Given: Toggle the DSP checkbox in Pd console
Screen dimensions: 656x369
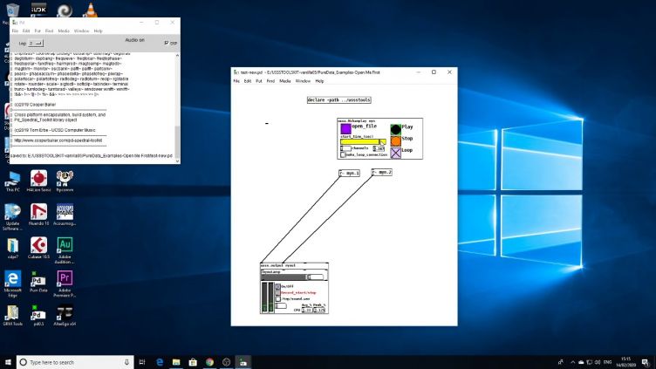Looking at the screenshot, I should click(x=167, y=43).
